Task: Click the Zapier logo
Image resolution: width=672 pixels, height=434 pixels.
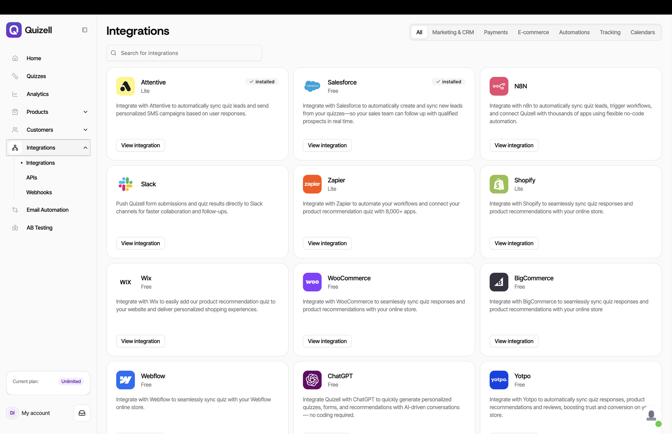Action: (x=312, y=184)
